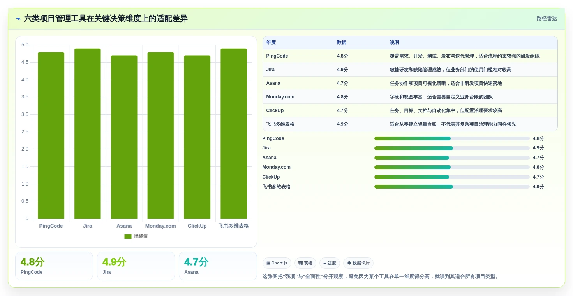This screenshot has width=573, height=296.
Task: Click the Monday.com bar in chart
Action: tap(160, 135)
